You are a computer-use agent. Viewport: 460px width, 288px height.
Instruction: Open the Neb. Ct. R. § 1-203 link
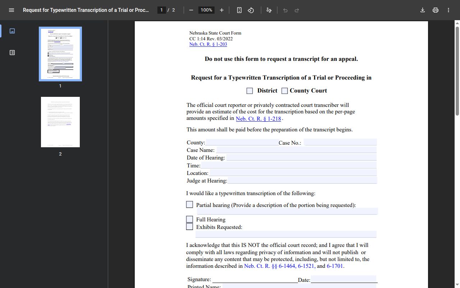tap(208, 44)
